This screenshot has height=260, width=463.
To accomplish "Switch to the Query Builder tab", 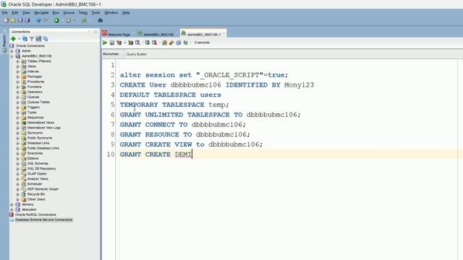I will coord(137,54).
